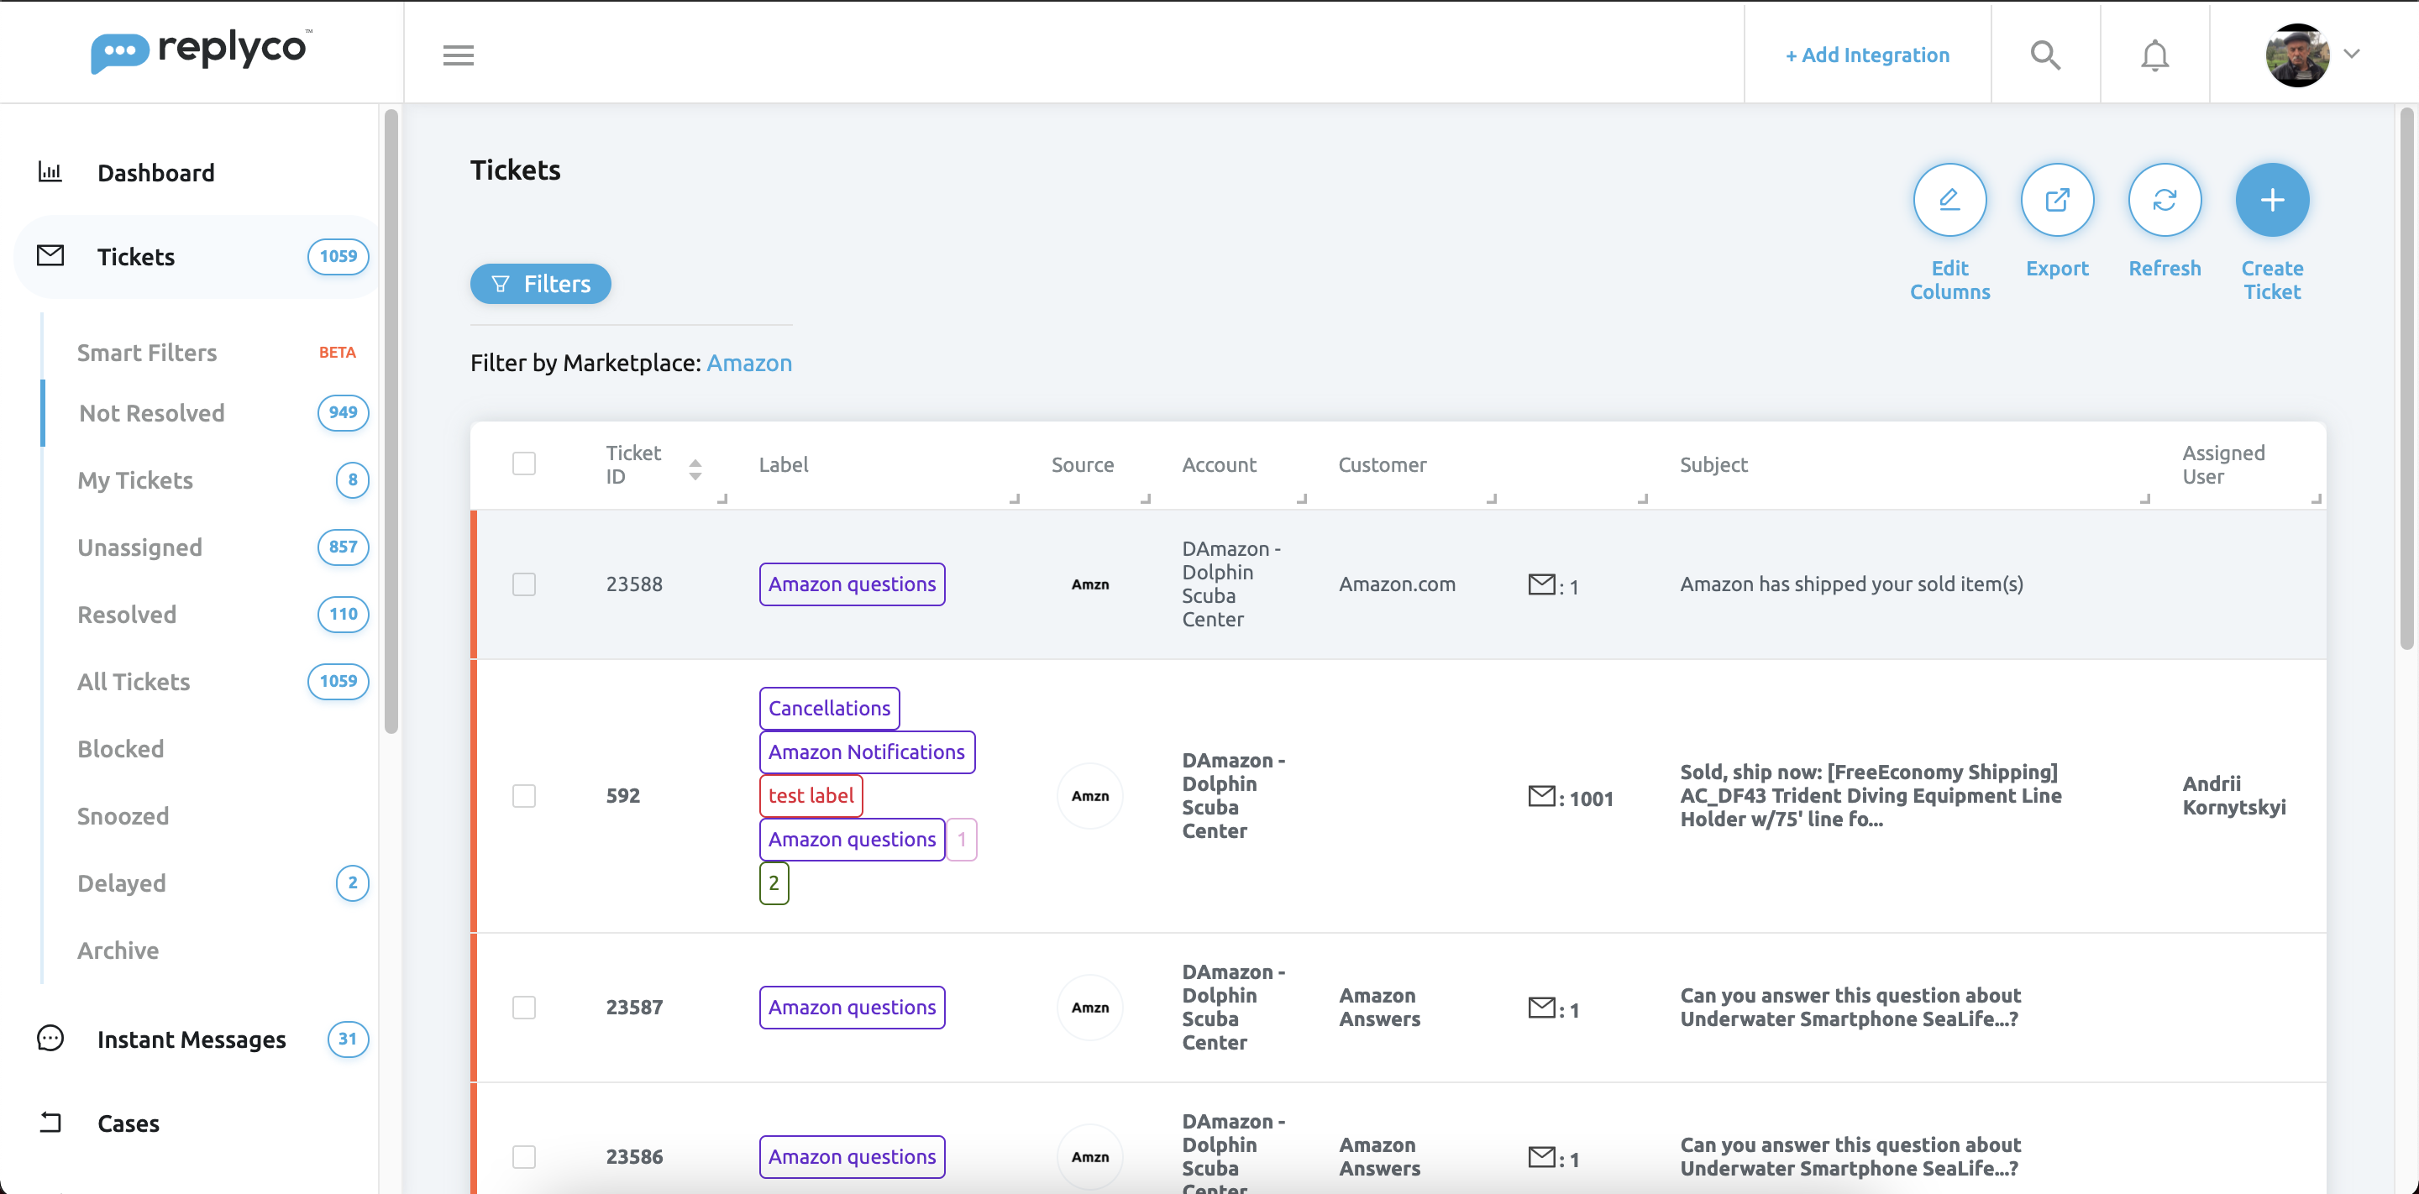
Task: Toggle the select-all tickets checkbox
Action: coord(524,463)
